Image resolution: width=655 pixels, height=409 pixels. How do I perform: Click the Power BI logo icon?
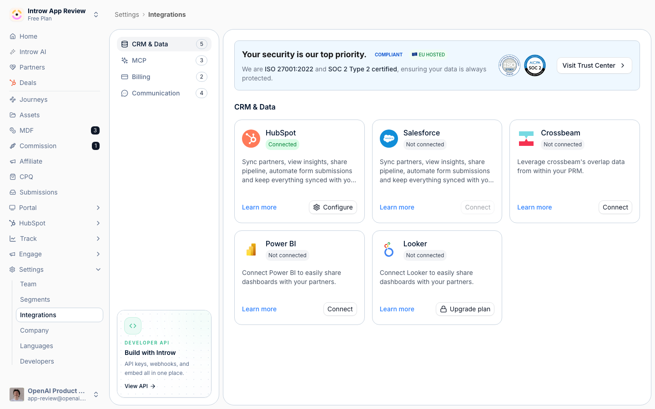251,249
